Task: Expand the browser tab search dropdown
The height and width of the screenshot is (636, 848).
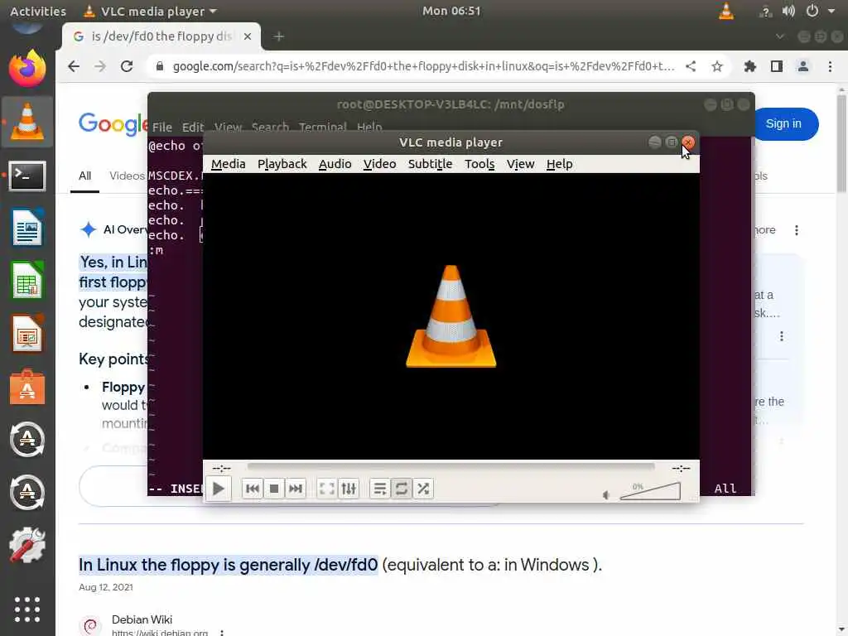Action: [x=779, y=36]
